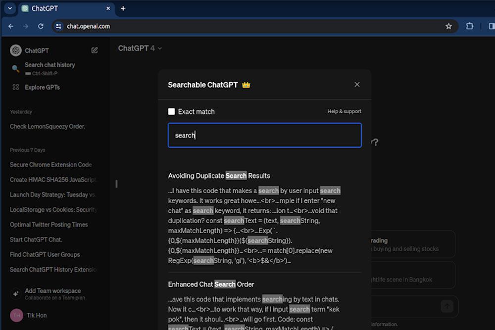
Task: Open Search chat history
Action: (x=49, y=65)
